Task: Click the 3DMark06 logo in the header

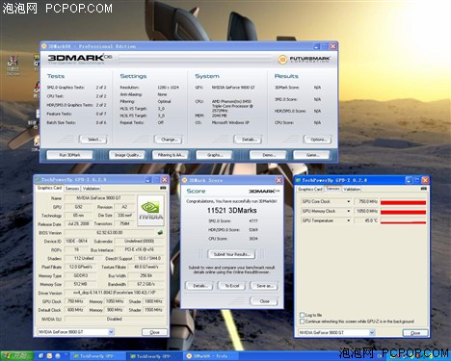Action: 80,59
